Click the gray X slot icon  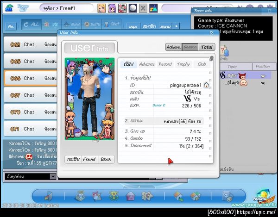tap(143, 8)
